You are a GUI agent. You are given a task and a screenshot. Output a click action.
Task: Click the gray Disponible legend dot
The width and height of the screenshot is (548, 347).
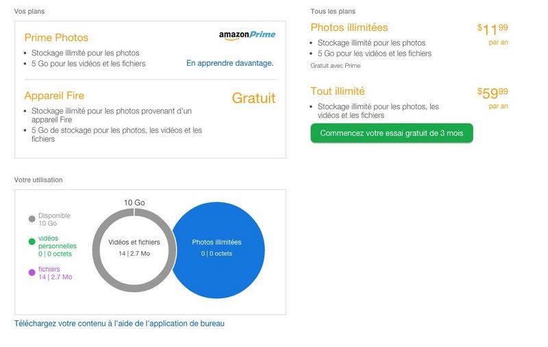(x=32, y=219)
